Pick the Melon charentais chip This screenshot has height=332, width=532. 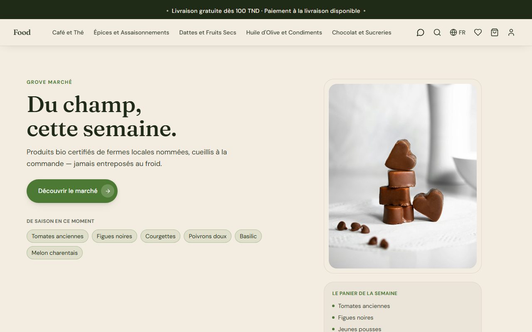pos(54,253)
